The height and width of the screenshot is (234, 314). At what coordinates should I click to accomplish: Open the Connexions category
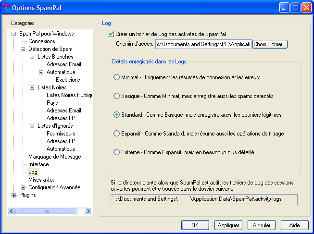(42, 41)
